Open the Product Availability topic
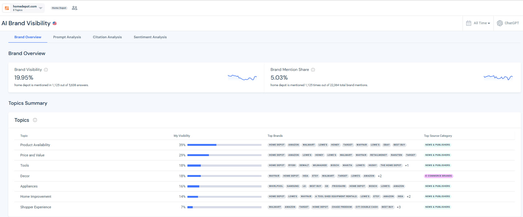This screenshot has height=217, width=523. (35, 145)
